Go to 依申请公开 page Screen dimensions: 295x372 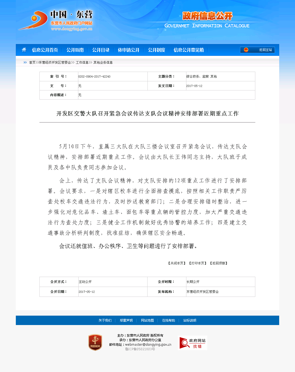point(129,50)
